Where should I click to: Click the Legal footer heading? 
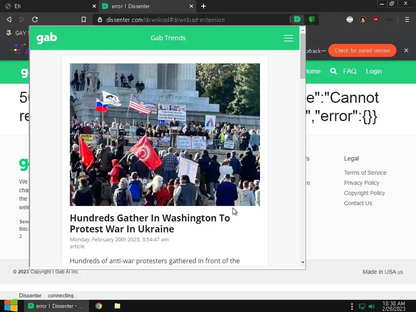tap(351, 158)
